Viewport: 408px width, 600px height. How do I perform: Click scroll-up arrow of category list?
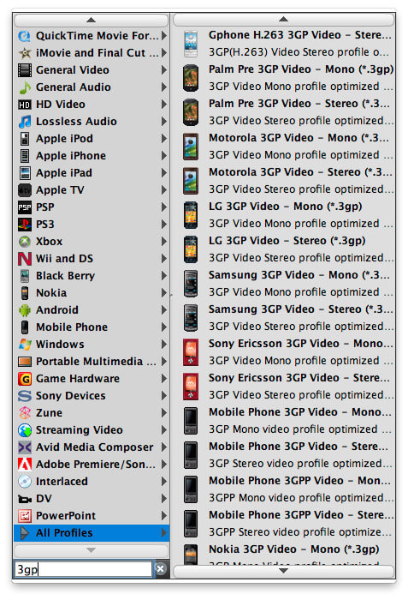pos(91,20)
